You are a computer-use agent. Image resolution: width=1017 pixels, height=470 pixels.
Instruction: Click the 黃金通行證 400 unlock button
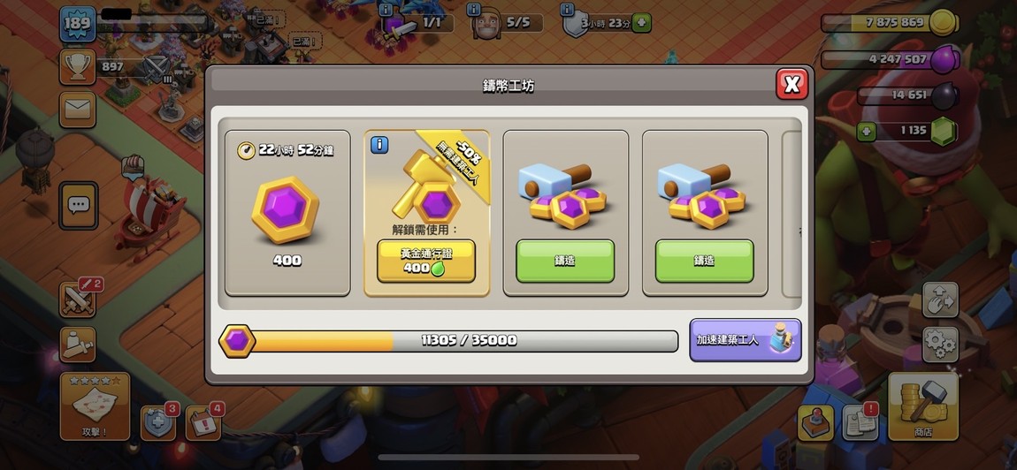pyautogui.click(x=426, y=261)
